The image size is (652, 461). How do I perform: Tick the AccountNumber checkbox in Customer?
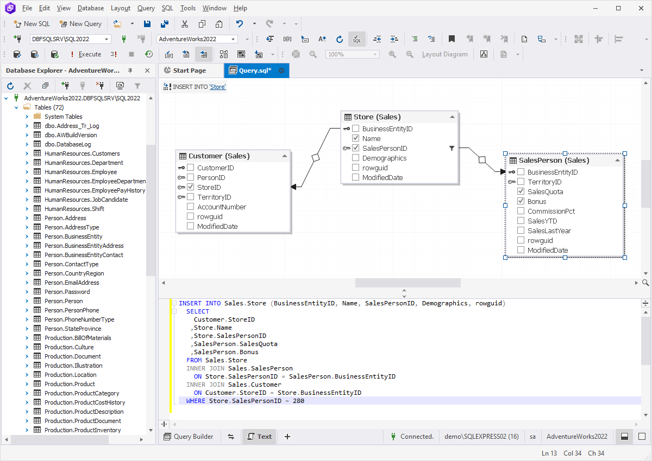tap(190, 207)
